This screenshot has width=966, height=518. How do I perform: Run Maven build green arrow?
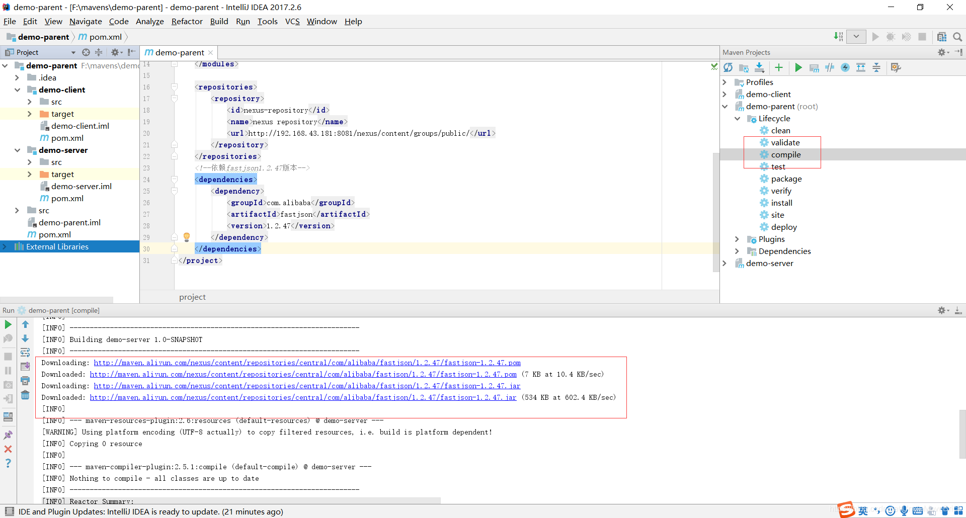pyautogui.click(x=798, y=67)
